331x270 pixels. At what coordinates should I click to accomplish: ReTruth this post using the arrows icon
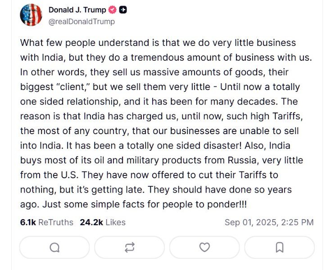coord(130,247)
